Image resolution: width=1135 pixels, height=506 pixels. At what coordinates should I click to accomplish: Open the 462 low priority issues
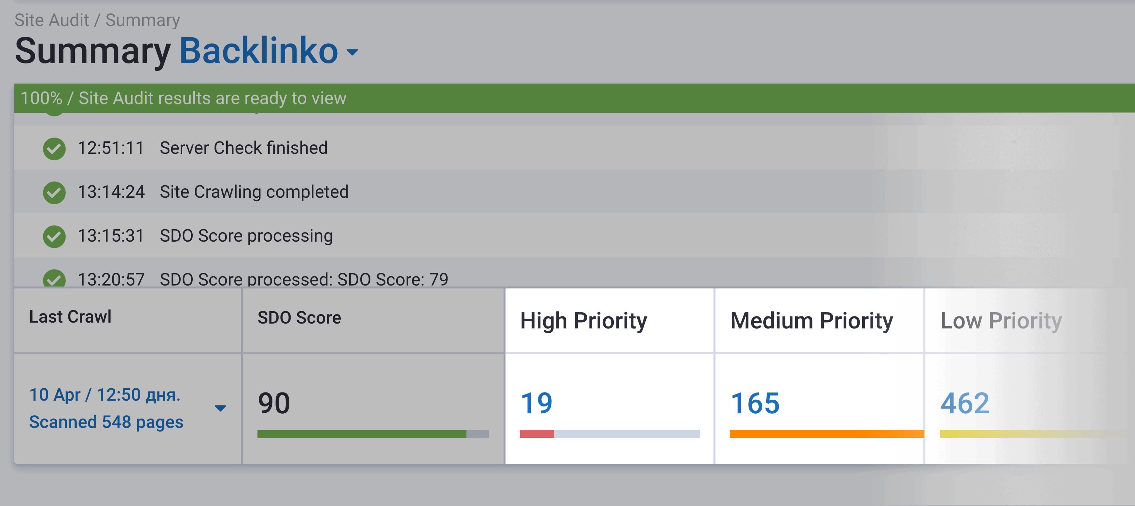965,403
